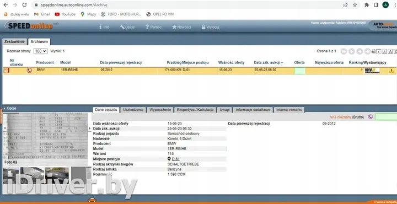Click the green Oferta cell in BMW row
Image resolution: width=397 pixels, height=204 pixels.
[299, 71]
